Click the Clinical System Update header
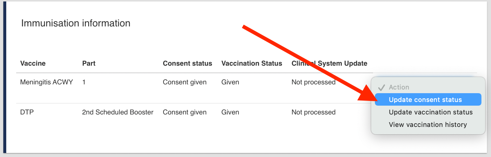 point(329,63)
